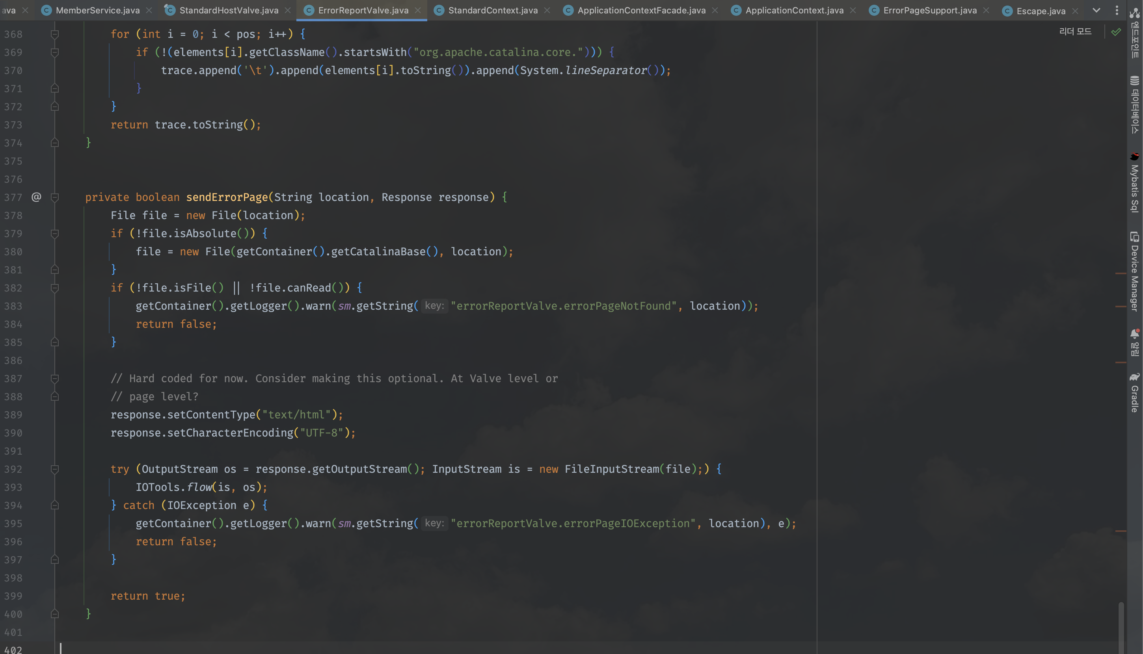Open the Database (데이터베이스) tool window
This screenshot has width=1143, height=654.
click(1135, 105)
